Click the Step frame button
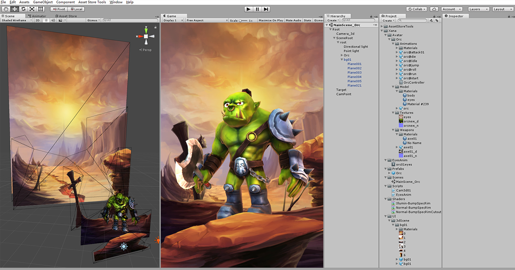 (x=266, y=9)
